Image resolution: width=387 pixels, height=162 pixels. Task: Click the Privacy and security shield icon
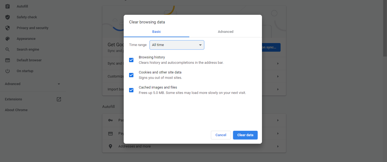click(x=8, y=28)
